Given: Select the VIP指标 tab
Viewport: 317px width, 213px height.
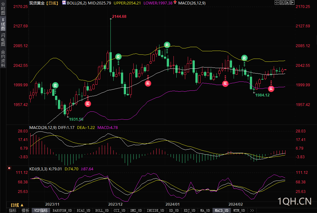Looking at the screenshot, I should tap(41, 210).
